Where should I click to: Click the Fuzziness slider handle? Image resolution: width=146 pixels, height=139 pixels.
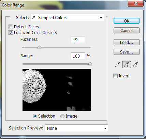point(39,47)
